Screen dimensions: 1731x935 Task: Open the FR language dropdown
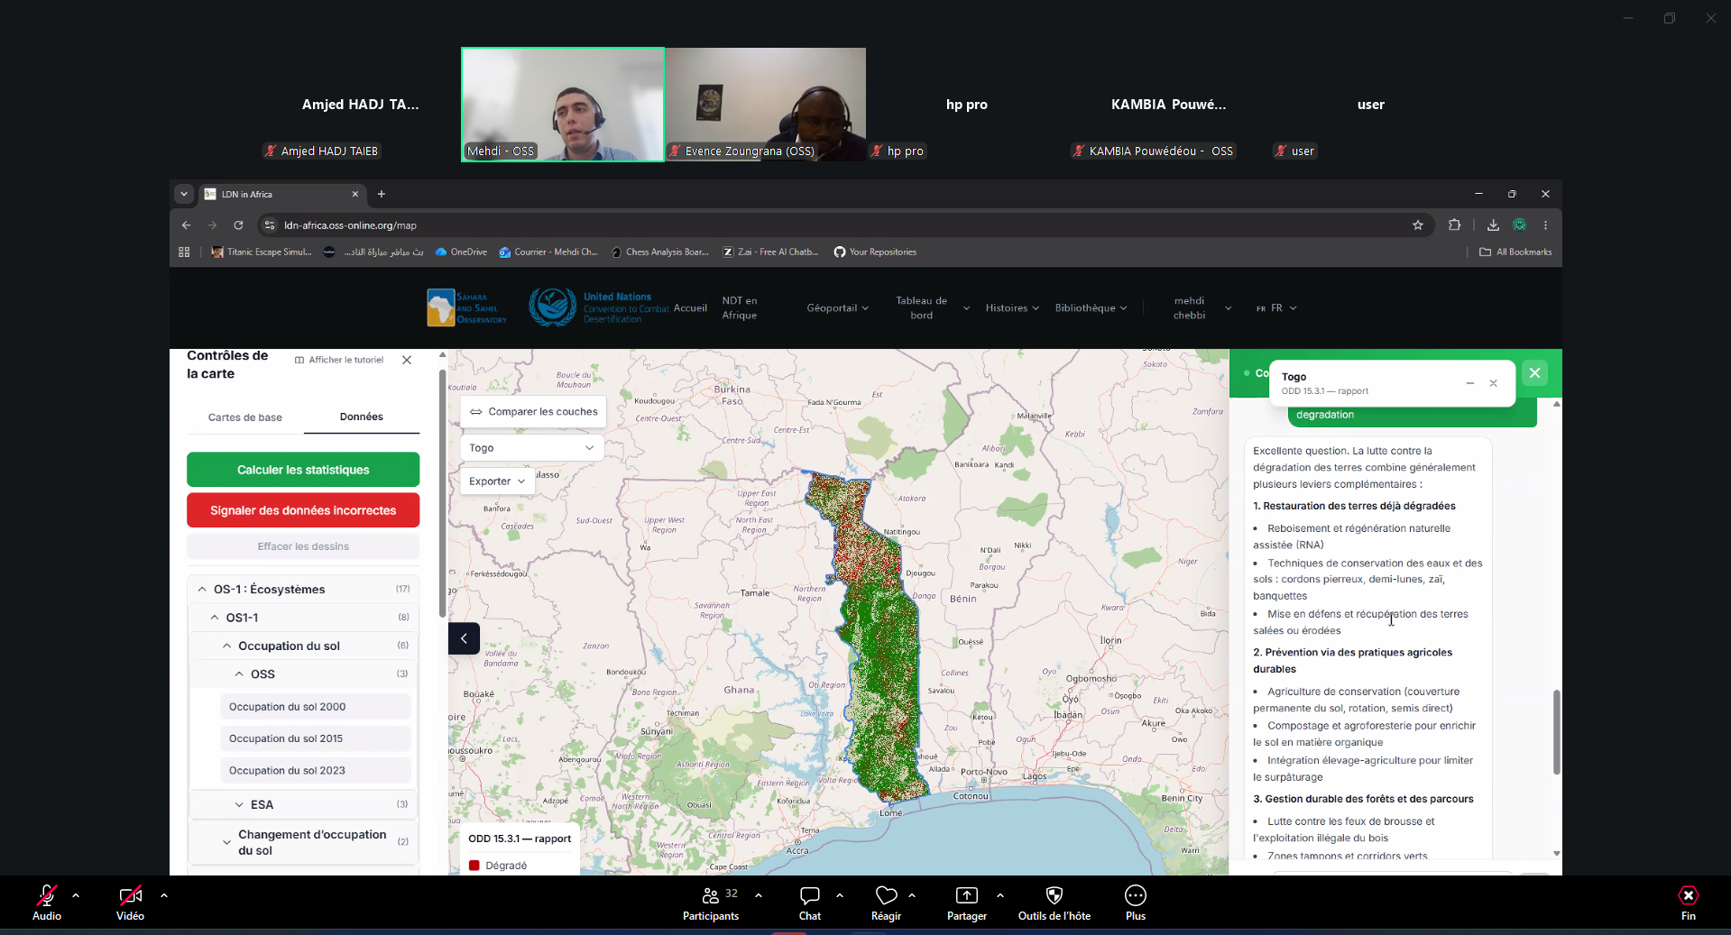(1276, 308)
